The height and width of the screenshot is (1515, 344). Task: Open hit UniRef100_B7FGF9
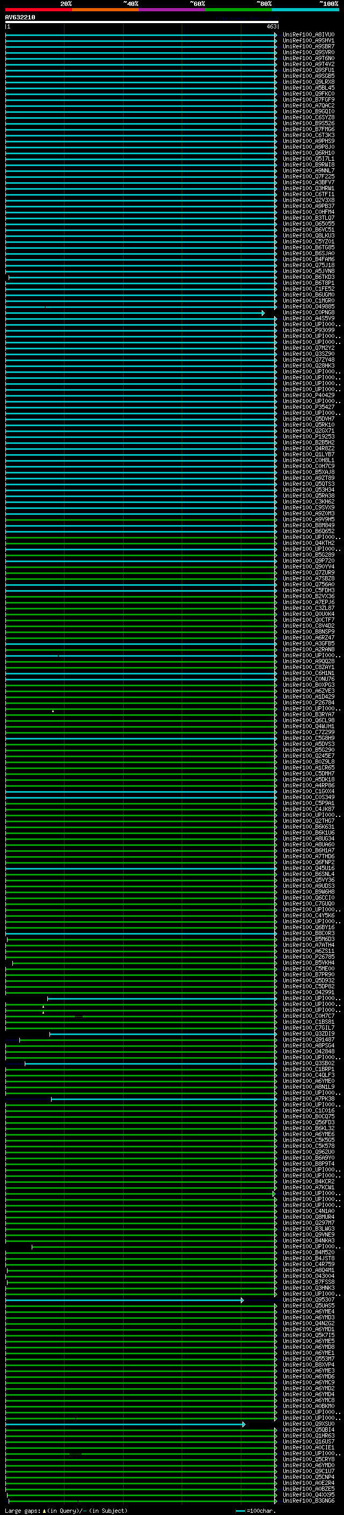pos(309,99)
